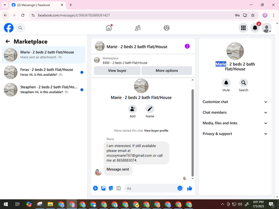This screenshot has width=279, height=209.
Task: Select the Messenger | Facebook tab
Action: click(x=37, y=5)
